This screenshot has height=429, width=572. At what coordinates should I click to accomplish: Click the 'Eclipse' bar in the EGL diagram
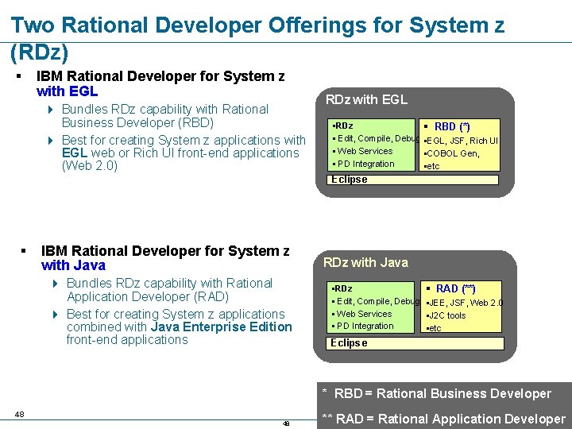(x=412, y=180)
